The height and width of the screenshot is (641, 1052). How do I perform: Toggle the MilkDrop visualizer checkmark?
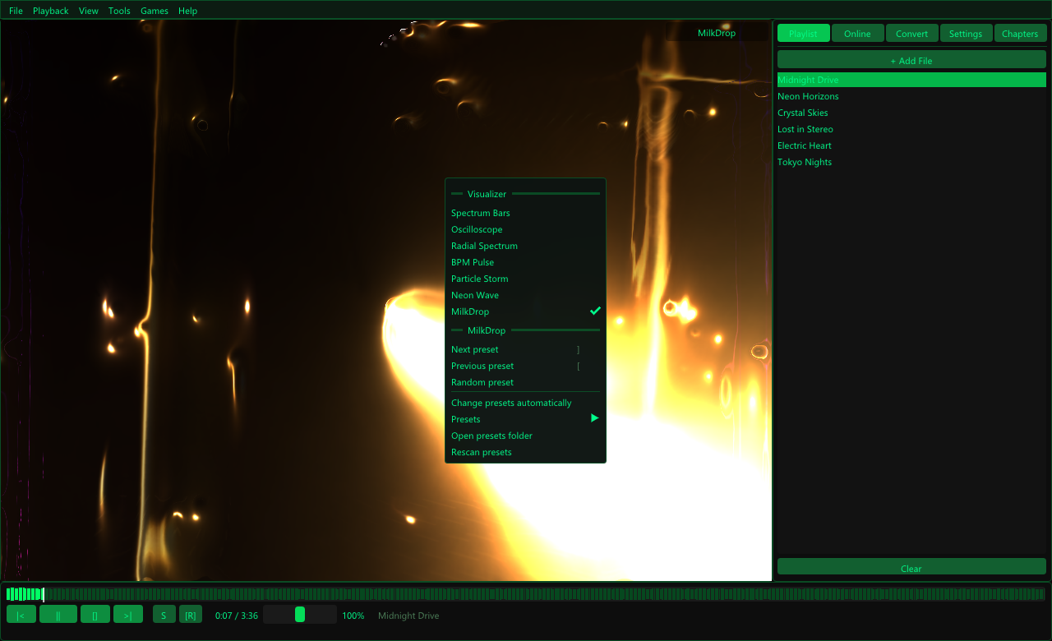pyautogui.click(x=596, y=311)
